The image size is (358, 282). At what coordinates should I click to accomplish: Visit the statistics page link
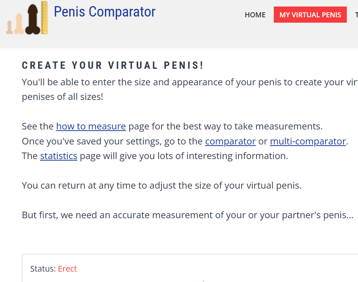[58, 156]
